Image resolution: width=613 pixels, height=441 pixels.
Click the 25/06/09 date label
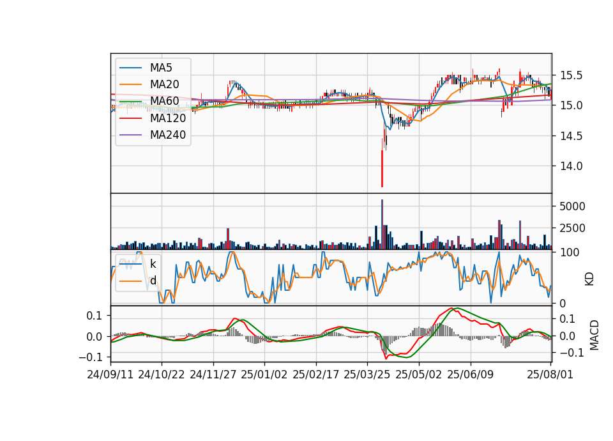pos(471,375)
